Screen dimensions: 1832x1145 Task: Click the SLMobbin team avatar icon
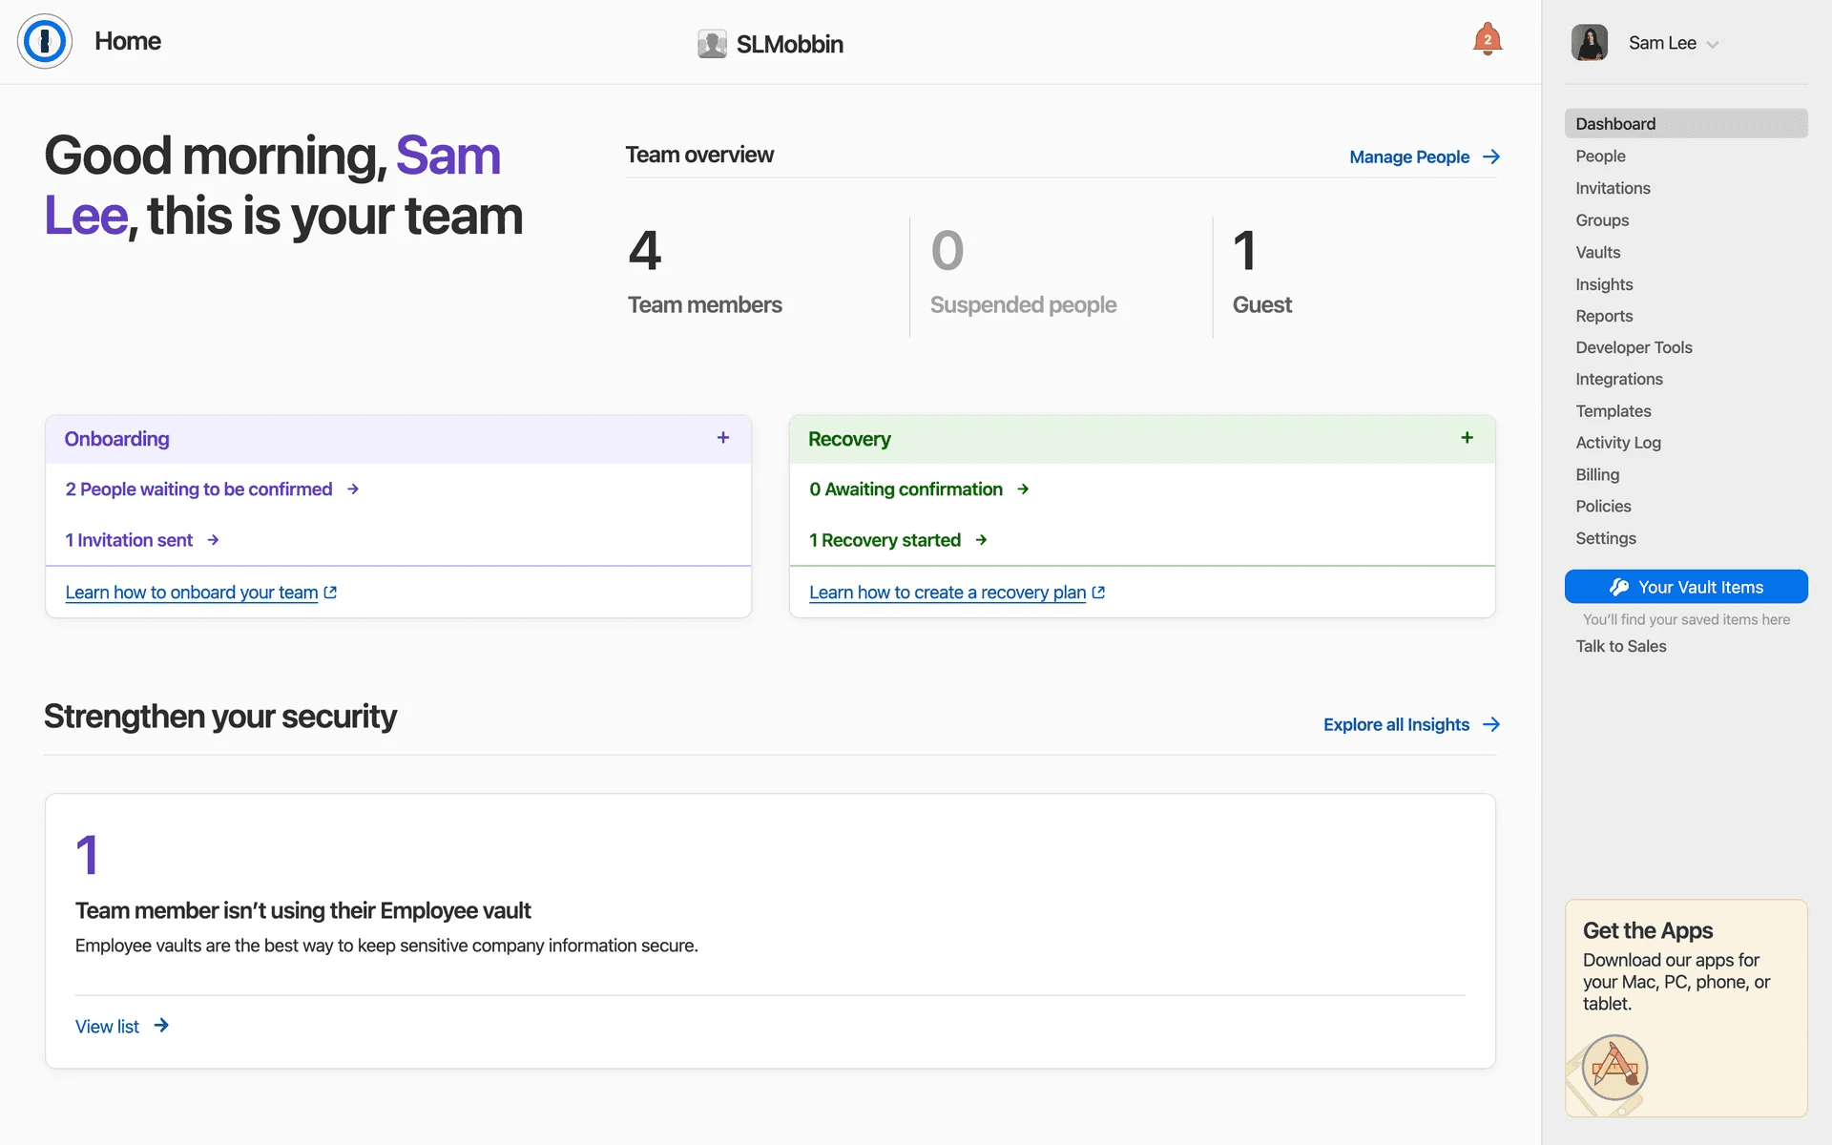[712, 44]
